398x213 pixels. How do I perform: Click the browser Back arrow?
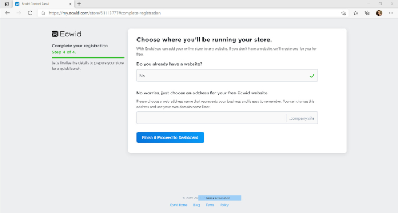point(7,13)
